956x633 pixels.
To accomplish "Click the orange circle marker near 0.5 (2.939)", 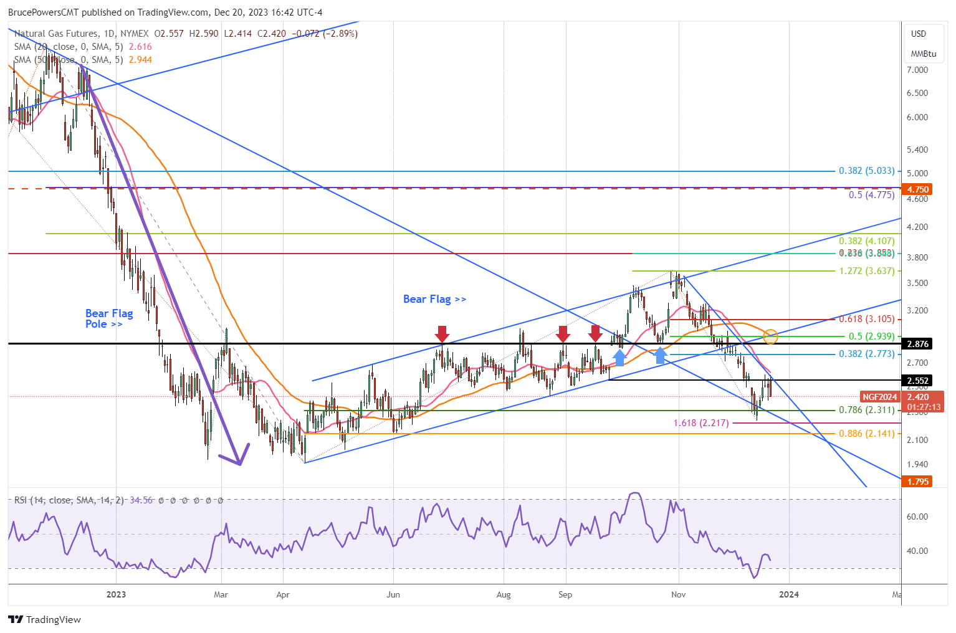I will pos(770,336).
